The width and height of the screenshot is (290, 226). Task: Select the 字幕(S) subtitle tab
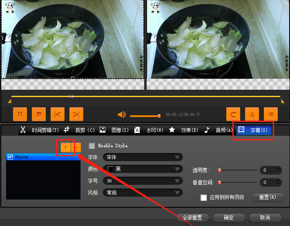point(254,130)
